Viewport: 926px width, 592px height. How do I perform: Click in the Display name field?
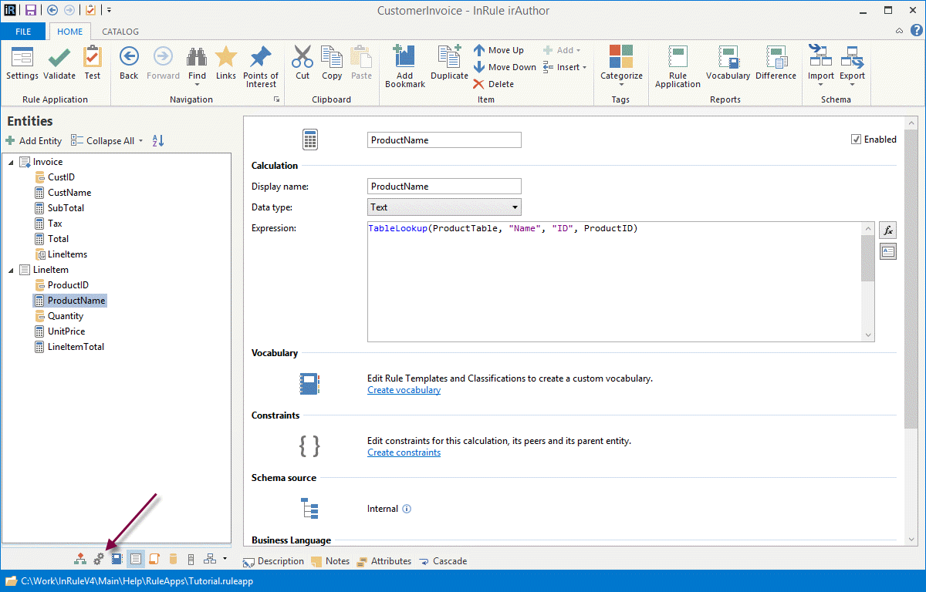444,187
